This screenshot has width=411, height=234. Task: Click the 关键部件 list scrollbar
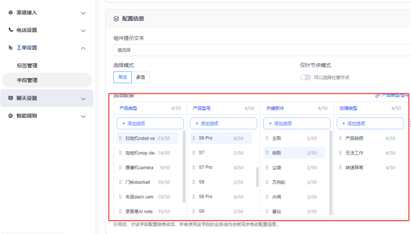(331, 173)
